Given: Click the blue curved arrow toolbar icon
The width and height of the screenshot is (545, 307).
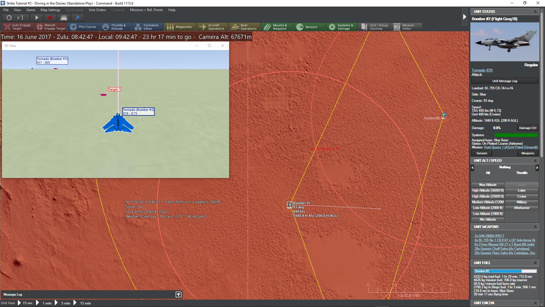Looking at the screenshot, I should pyautogui.click(x=77, y=18).
